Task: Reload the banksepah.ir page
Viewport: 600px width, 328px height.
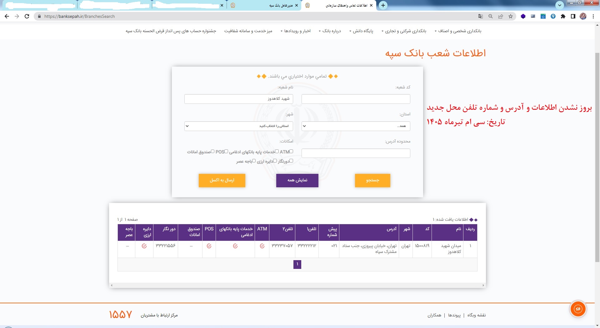Action: click(x=27, y=16)
